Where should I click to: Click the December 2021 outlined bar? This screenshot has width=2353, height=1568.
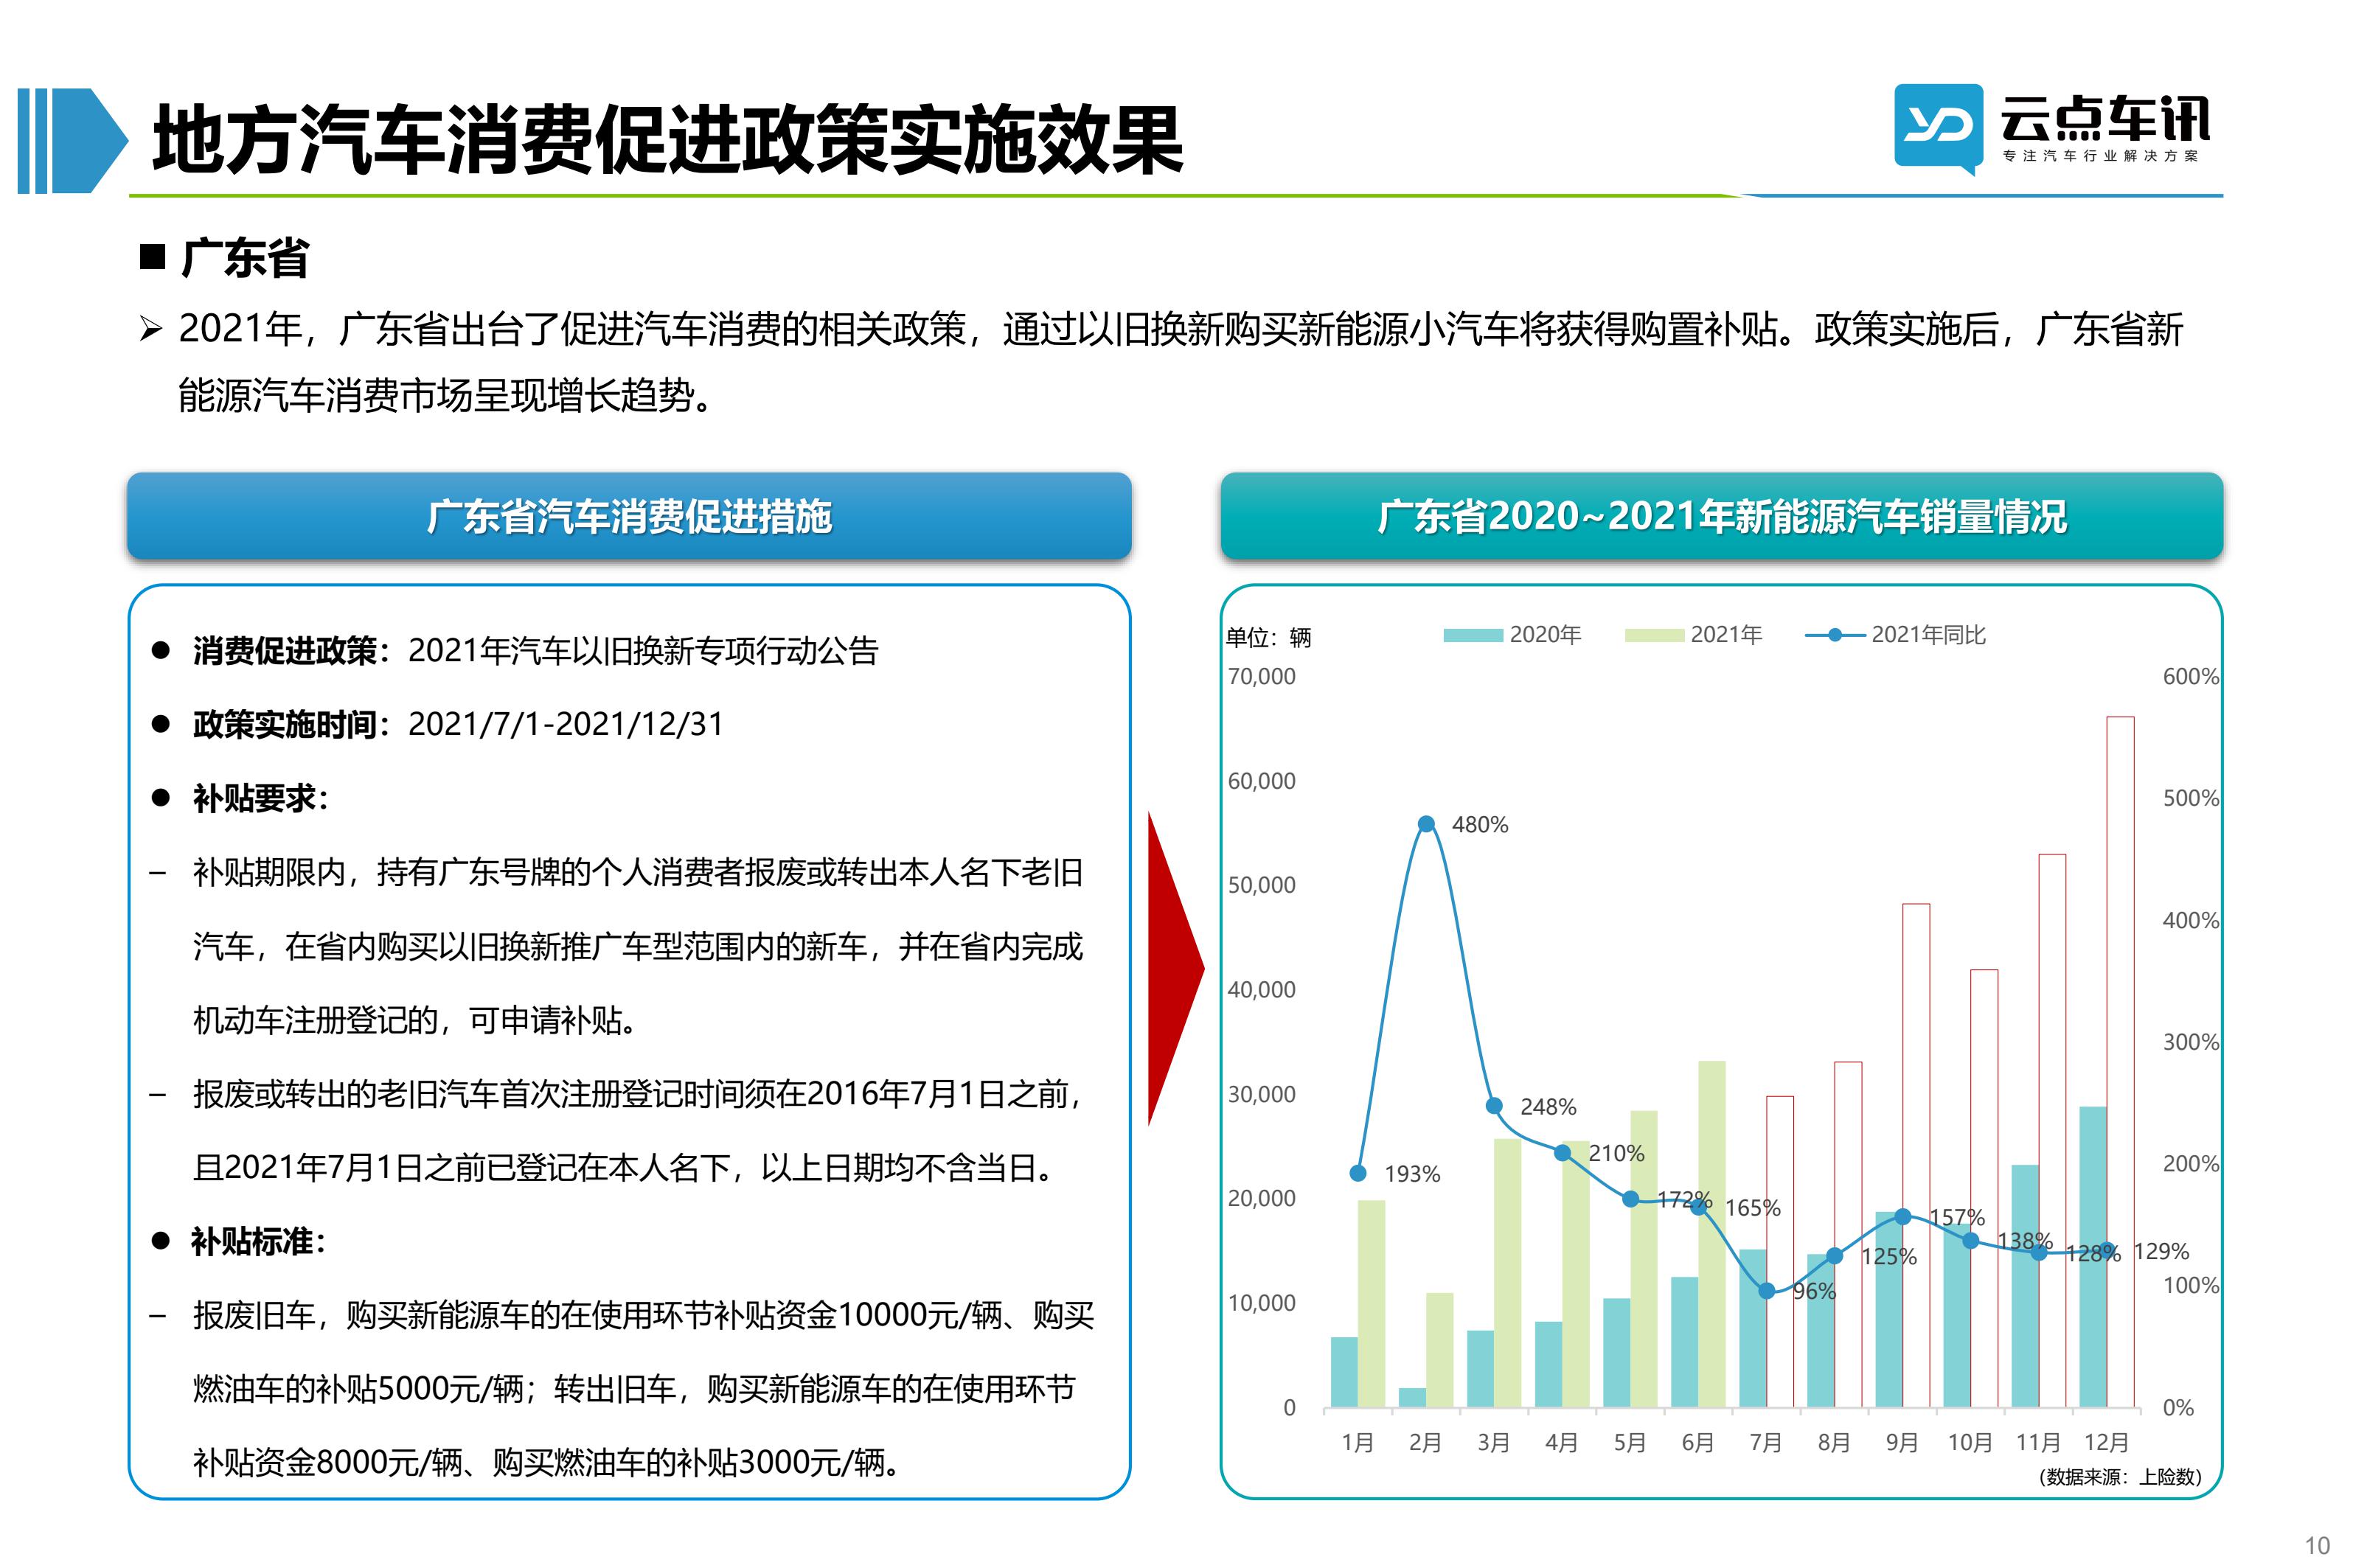point(2119,1062)
